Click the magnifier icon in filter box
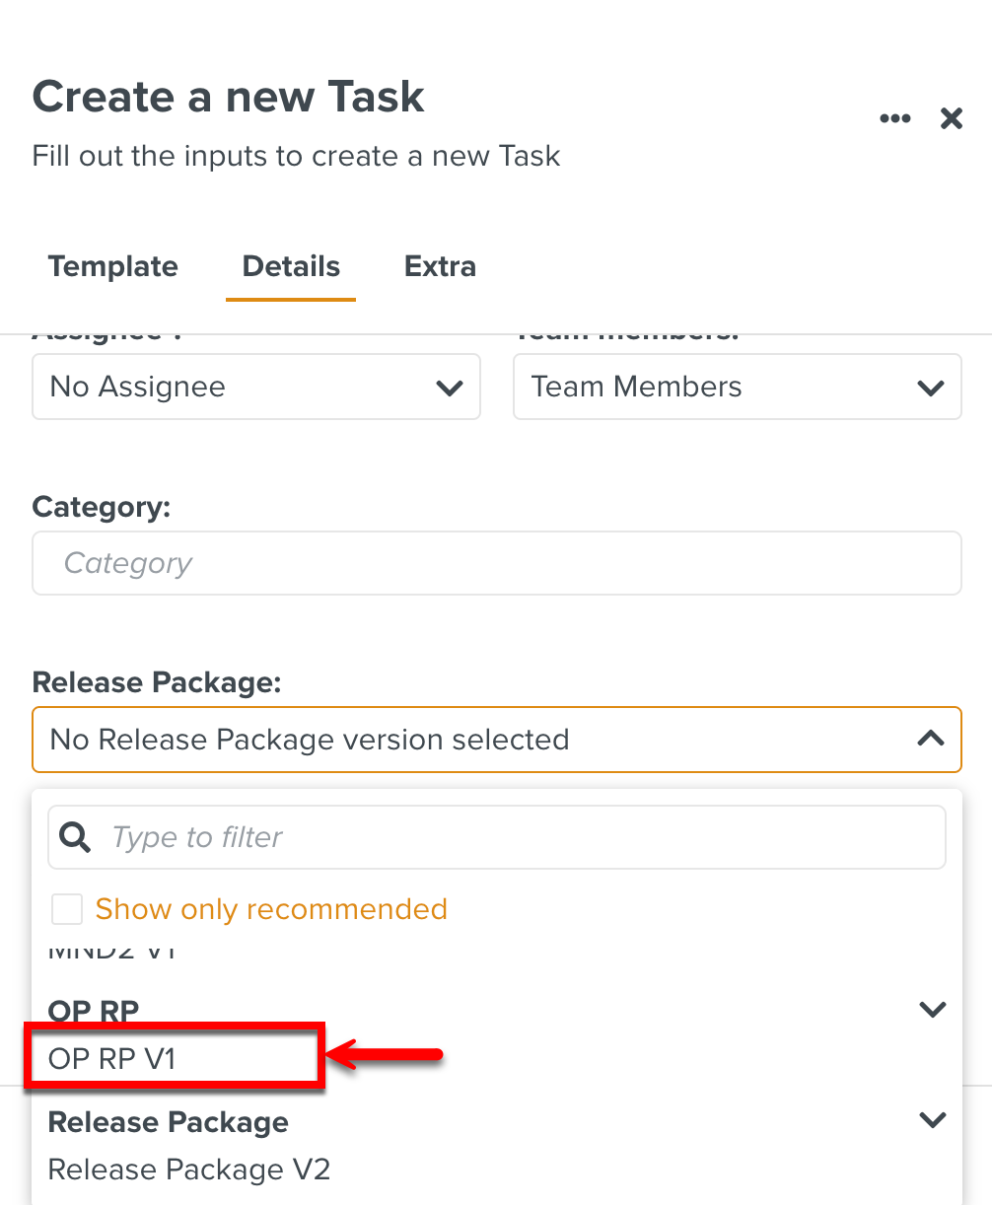 75,837
